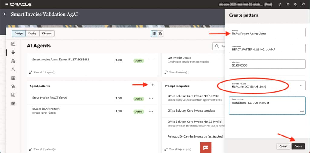Click the AI Agents heading
The image size is (310, 153).
click(x=38, y=46)
